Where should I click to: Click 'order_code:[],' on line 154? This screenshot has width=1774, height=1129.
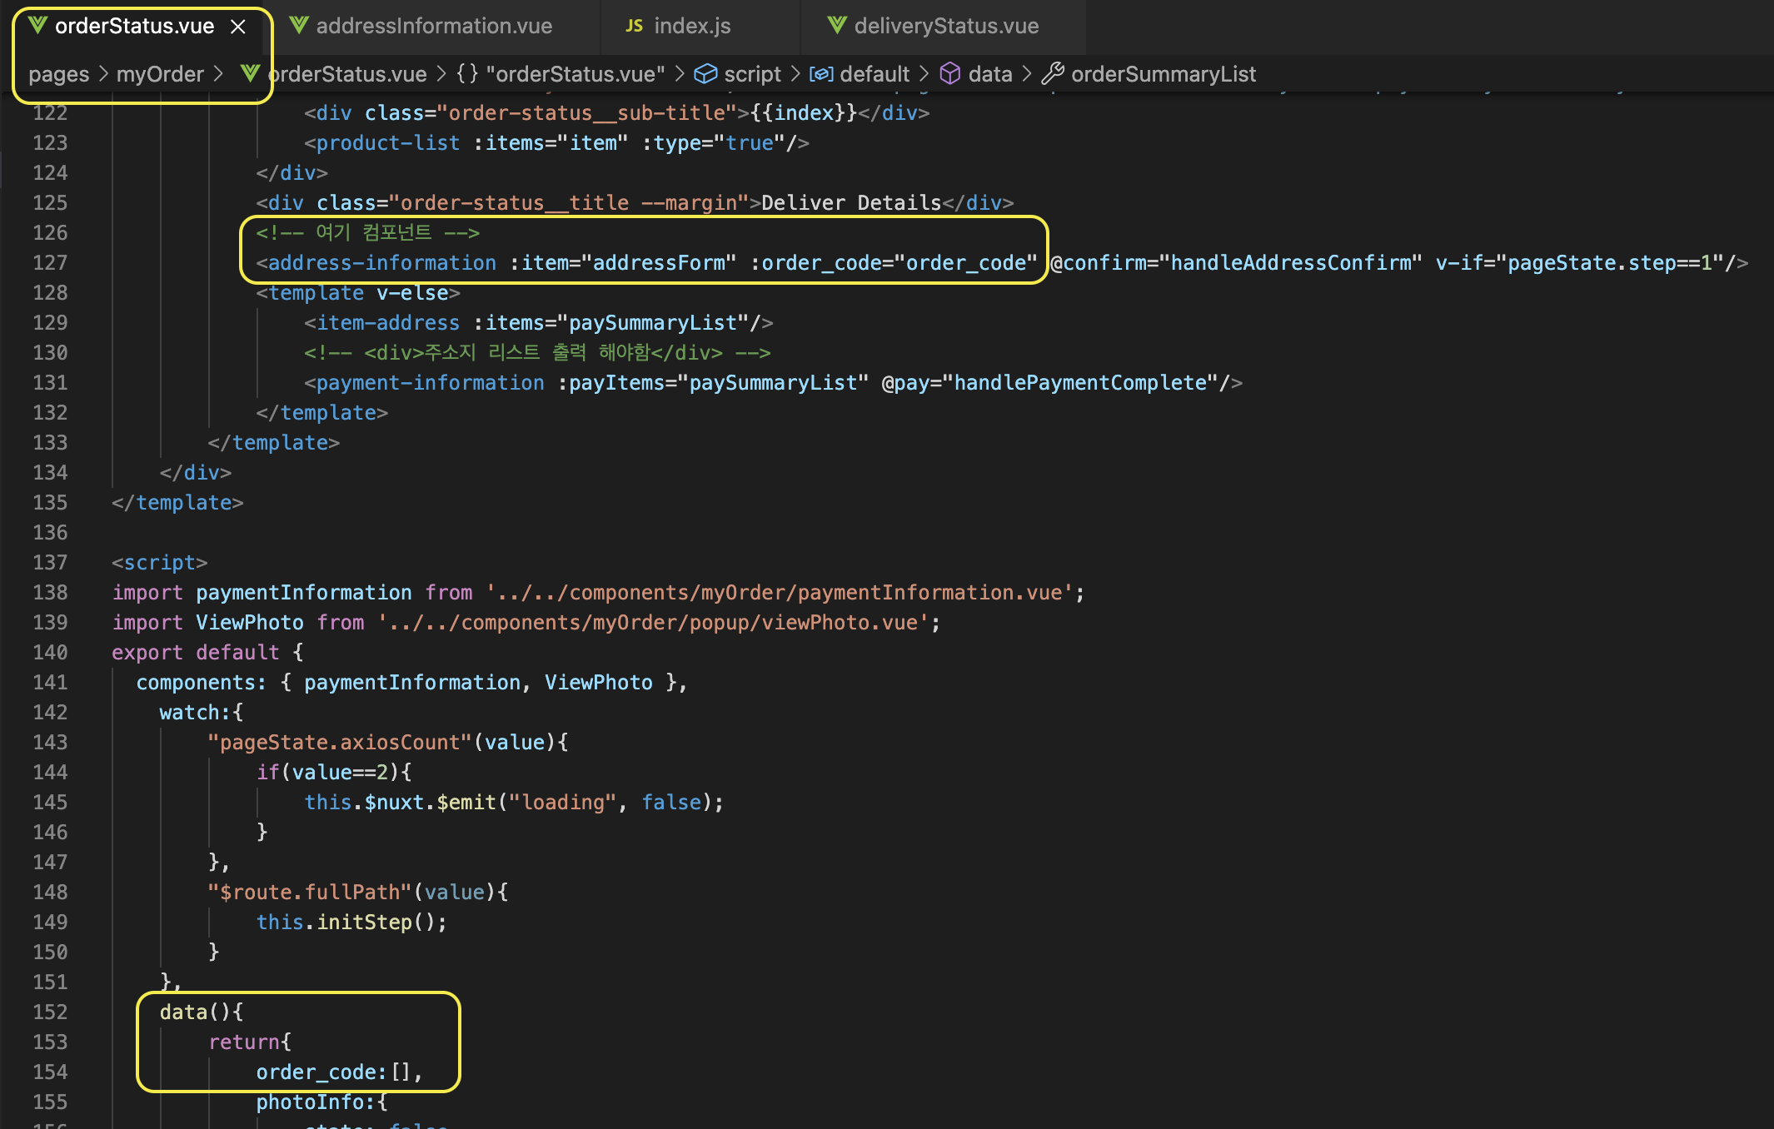[340, 1072]
